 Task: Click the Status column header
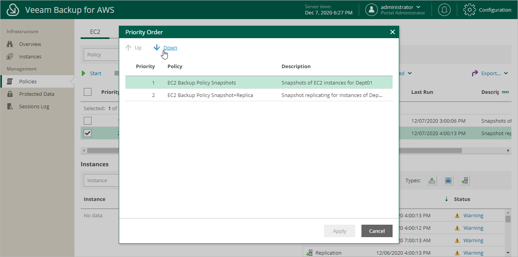point(462,199)
